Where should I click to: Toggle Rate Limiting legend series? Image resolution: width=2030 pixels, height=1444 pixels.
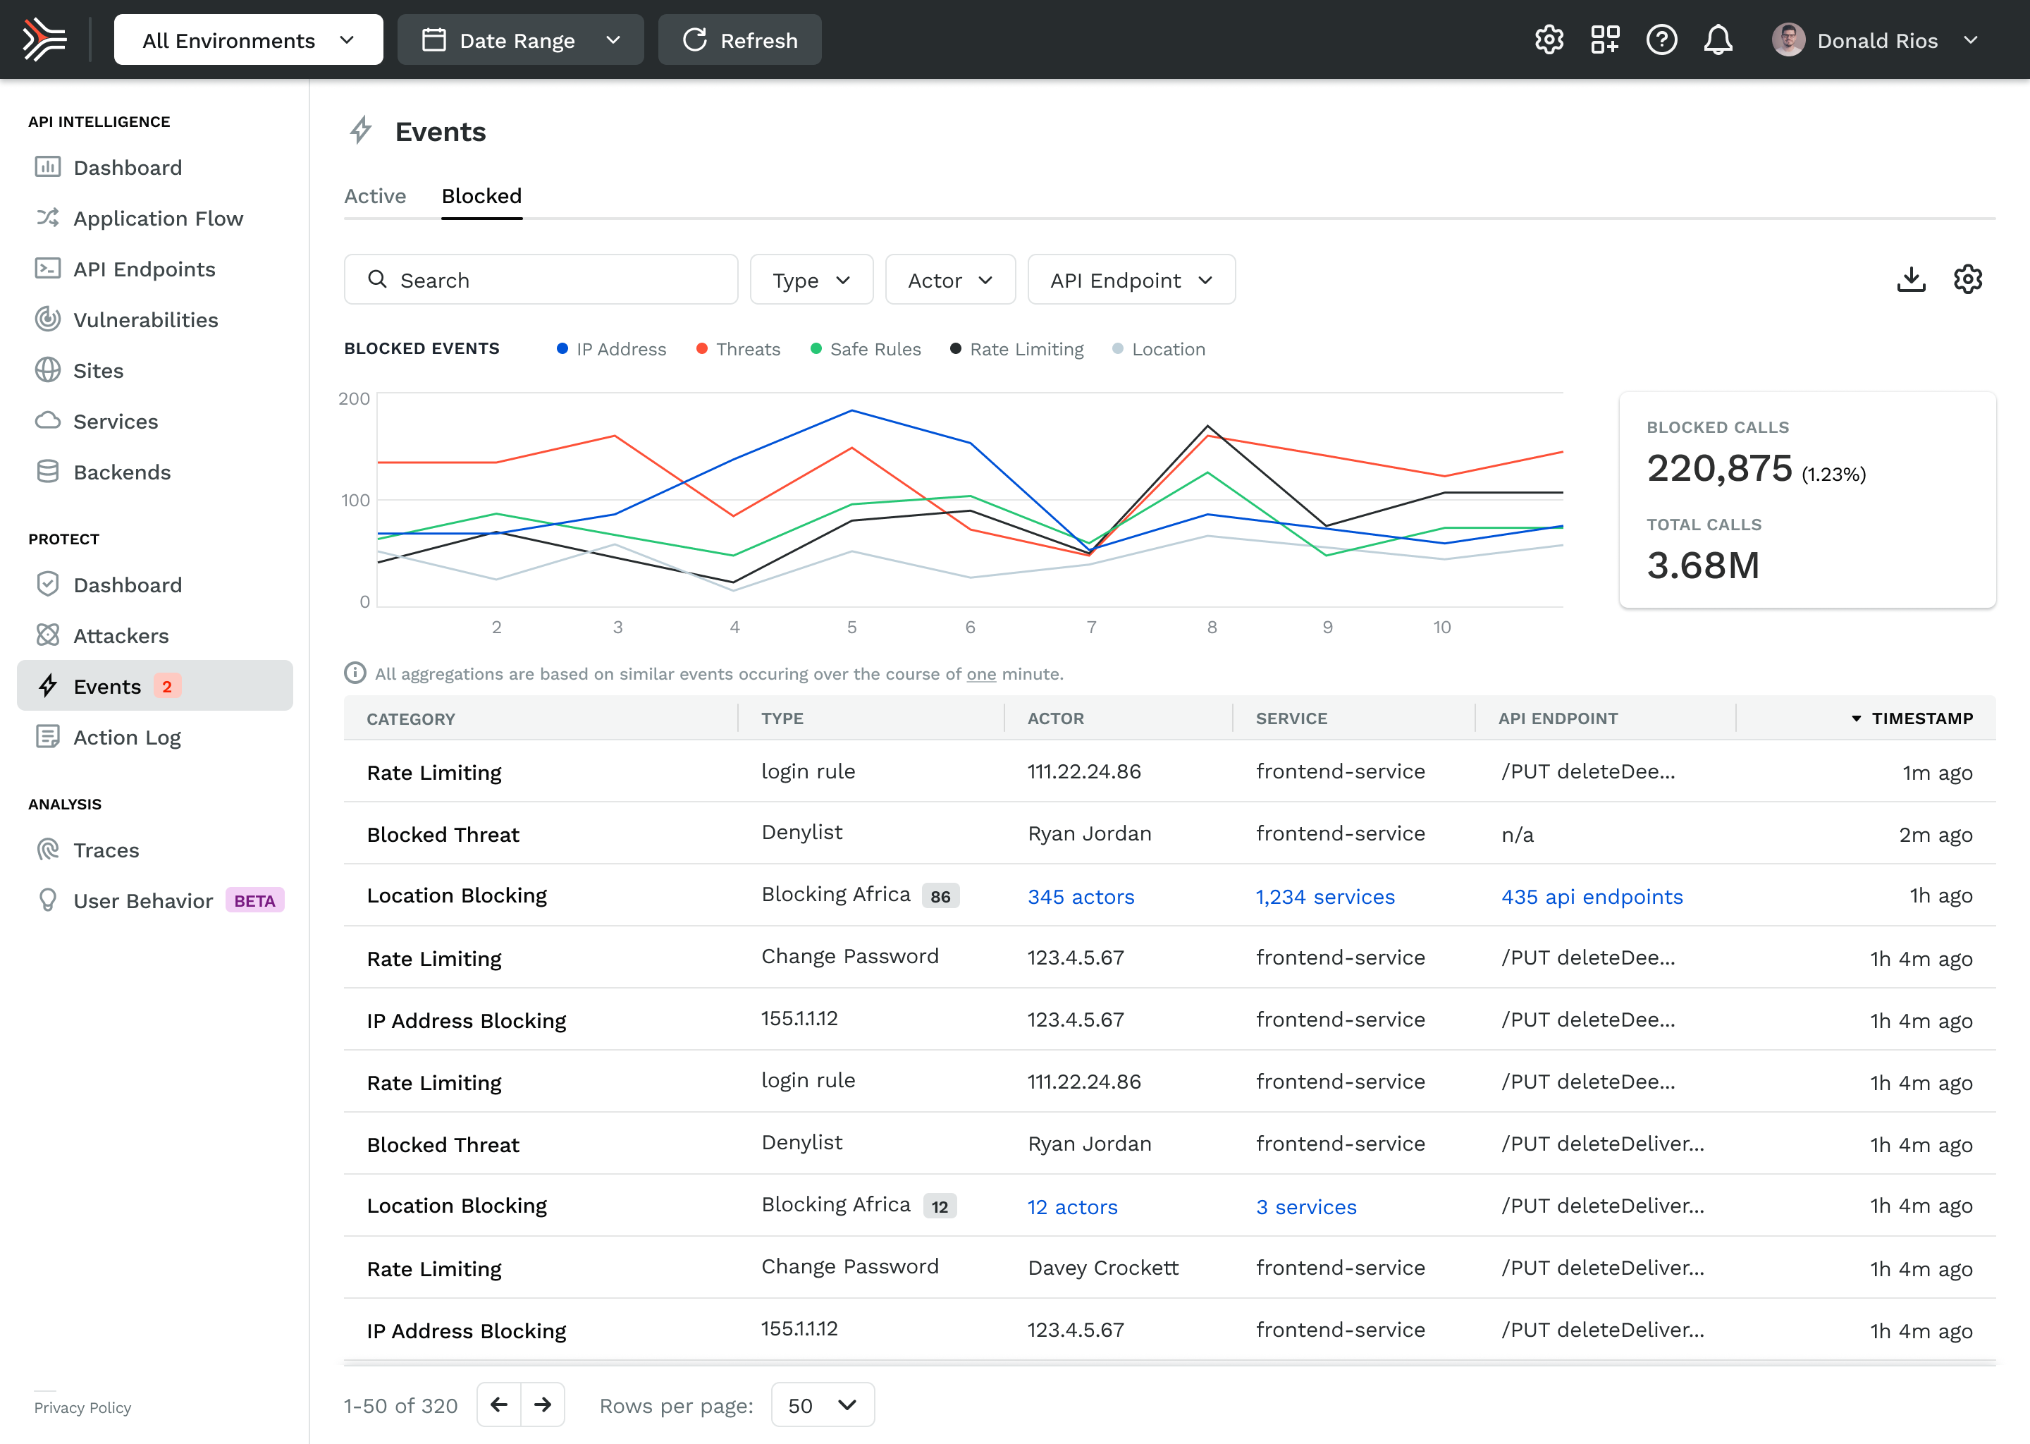click(x=1017, y=350)
